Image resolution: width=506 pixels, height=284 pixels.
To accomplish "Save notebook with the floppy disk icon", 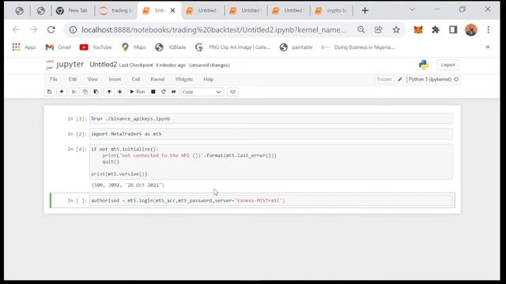I will coord(49,92).
